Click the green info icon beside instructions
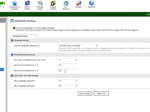Screen dimensions: 150x112 coord(14,28)
